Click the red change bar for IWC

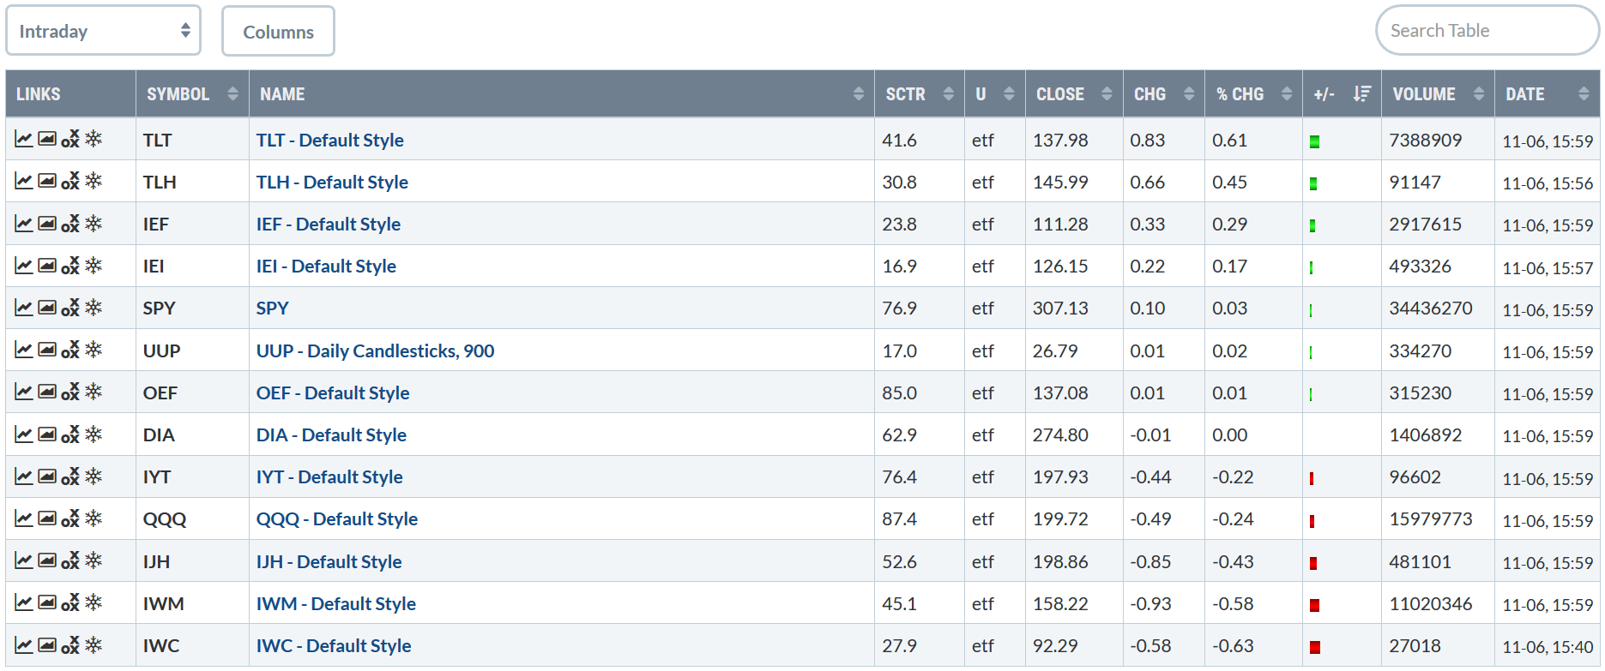(1315, 647)
